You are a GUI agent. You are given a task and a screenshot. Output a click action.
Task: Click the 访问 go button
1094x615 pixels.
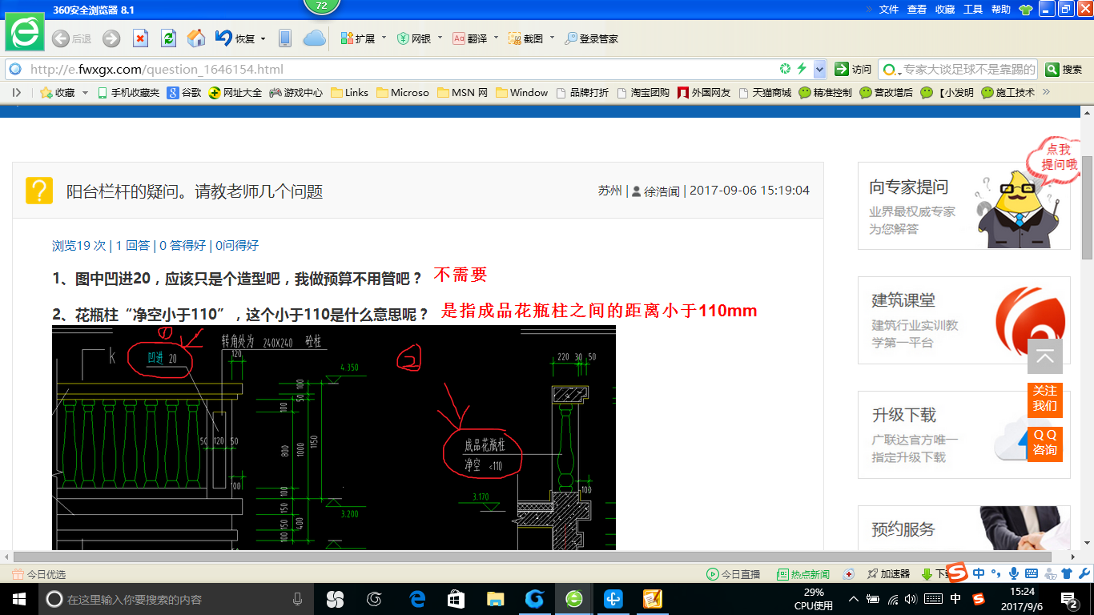853,69
